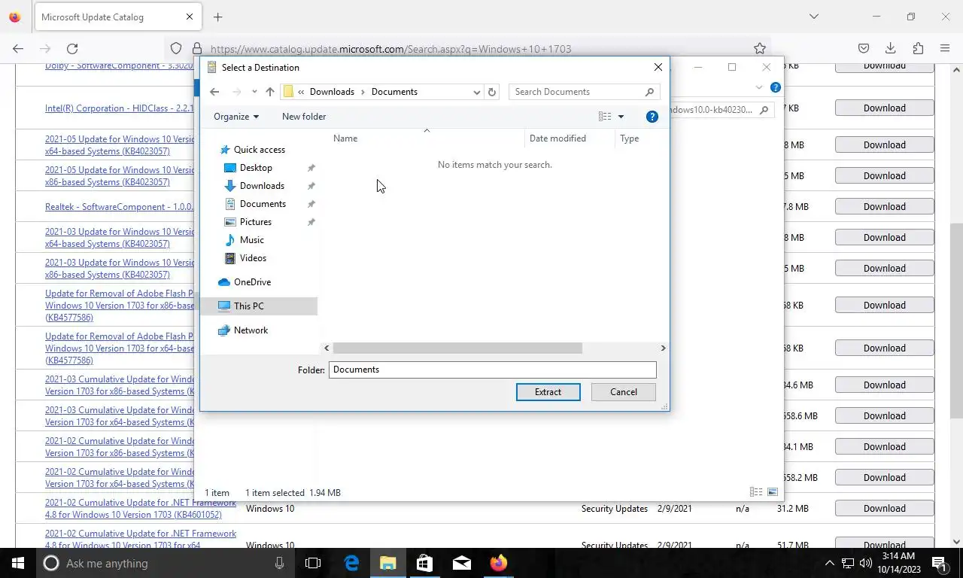The width and height of the screenshot is (963, 578).
Task: Select Pictures in navigation pane
Action: coord(256,222)
